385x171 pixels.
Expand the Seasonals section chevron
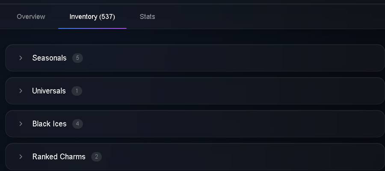point(21,58)
